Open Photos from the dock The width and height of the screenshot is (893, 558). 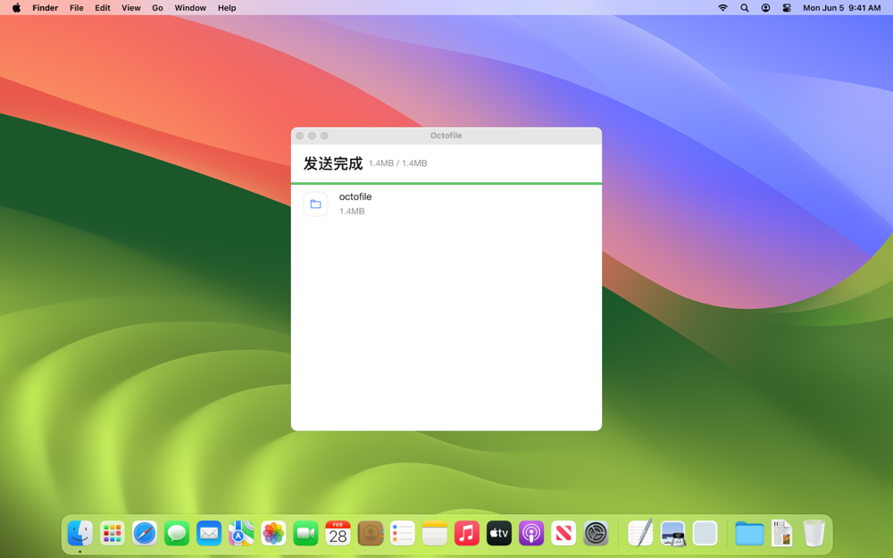point(273,534)
